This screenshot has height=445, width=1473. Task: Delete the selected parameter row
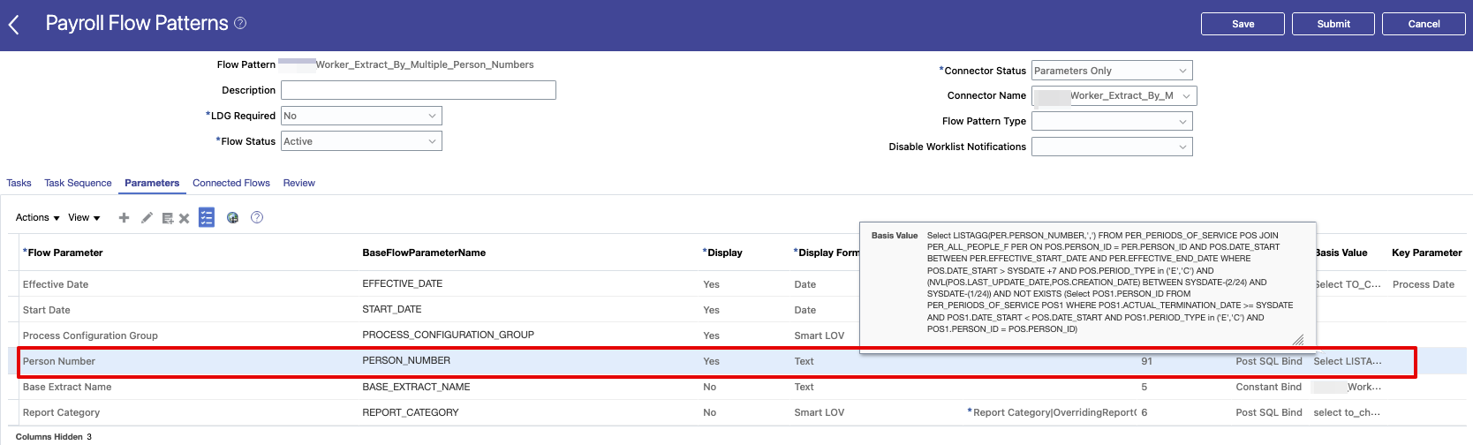[184, 218]
